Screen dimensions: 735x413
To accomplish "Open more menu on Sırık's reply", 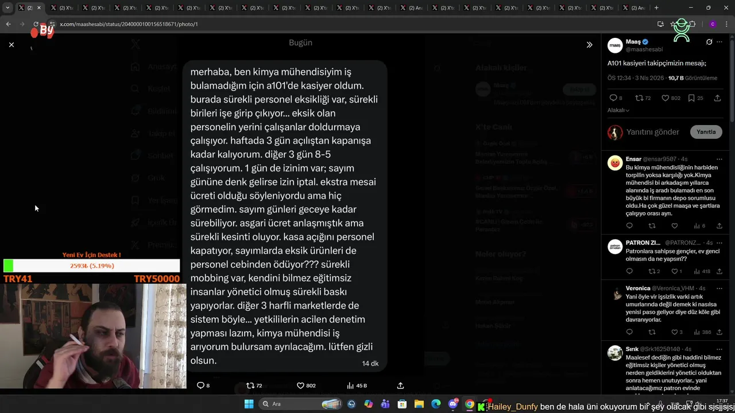I will (719, 349).
